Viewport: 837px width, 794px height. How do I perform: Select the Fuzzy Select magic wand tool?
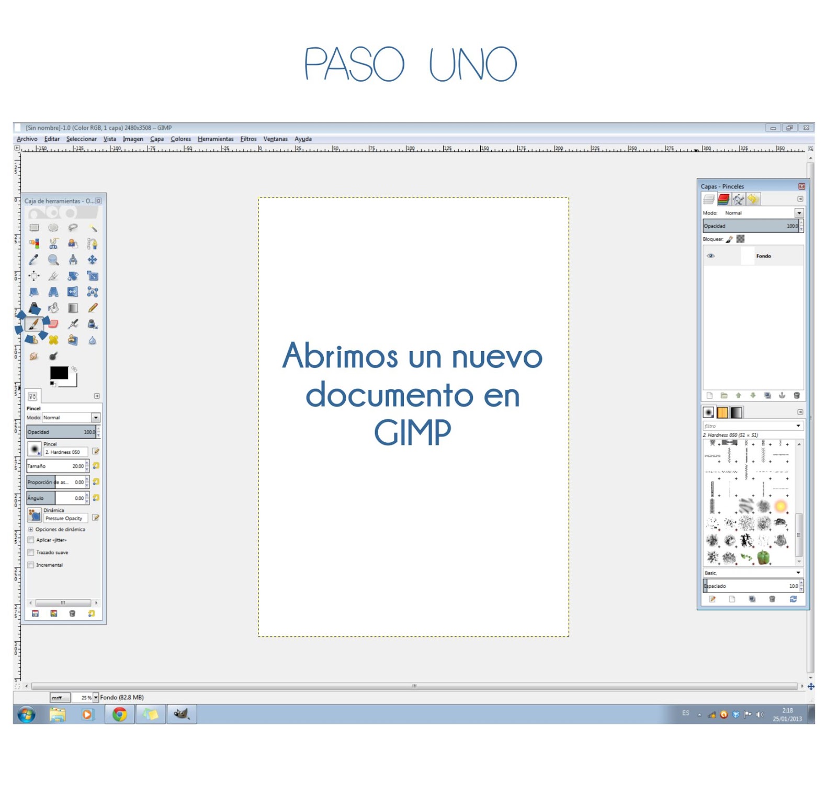point(93,228)
